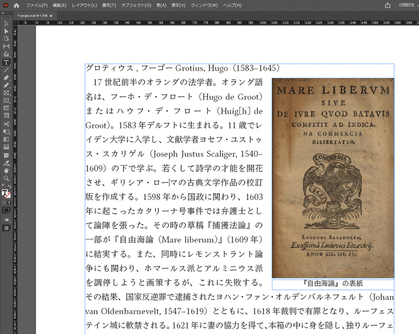The image size is (419, 334).
Task: Select the Zoom magnifier tool
Action: click(x=6, y=178)
